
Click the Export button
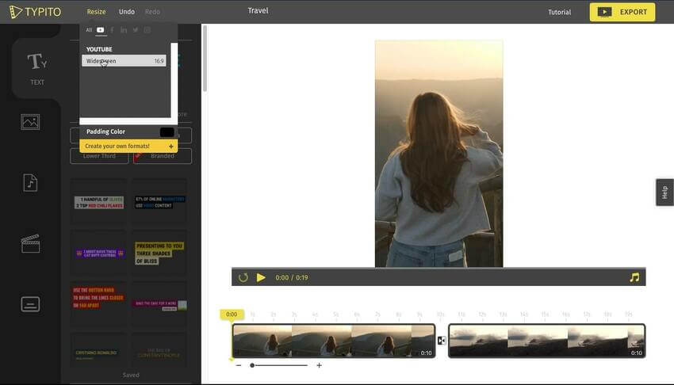coord(622,12)
